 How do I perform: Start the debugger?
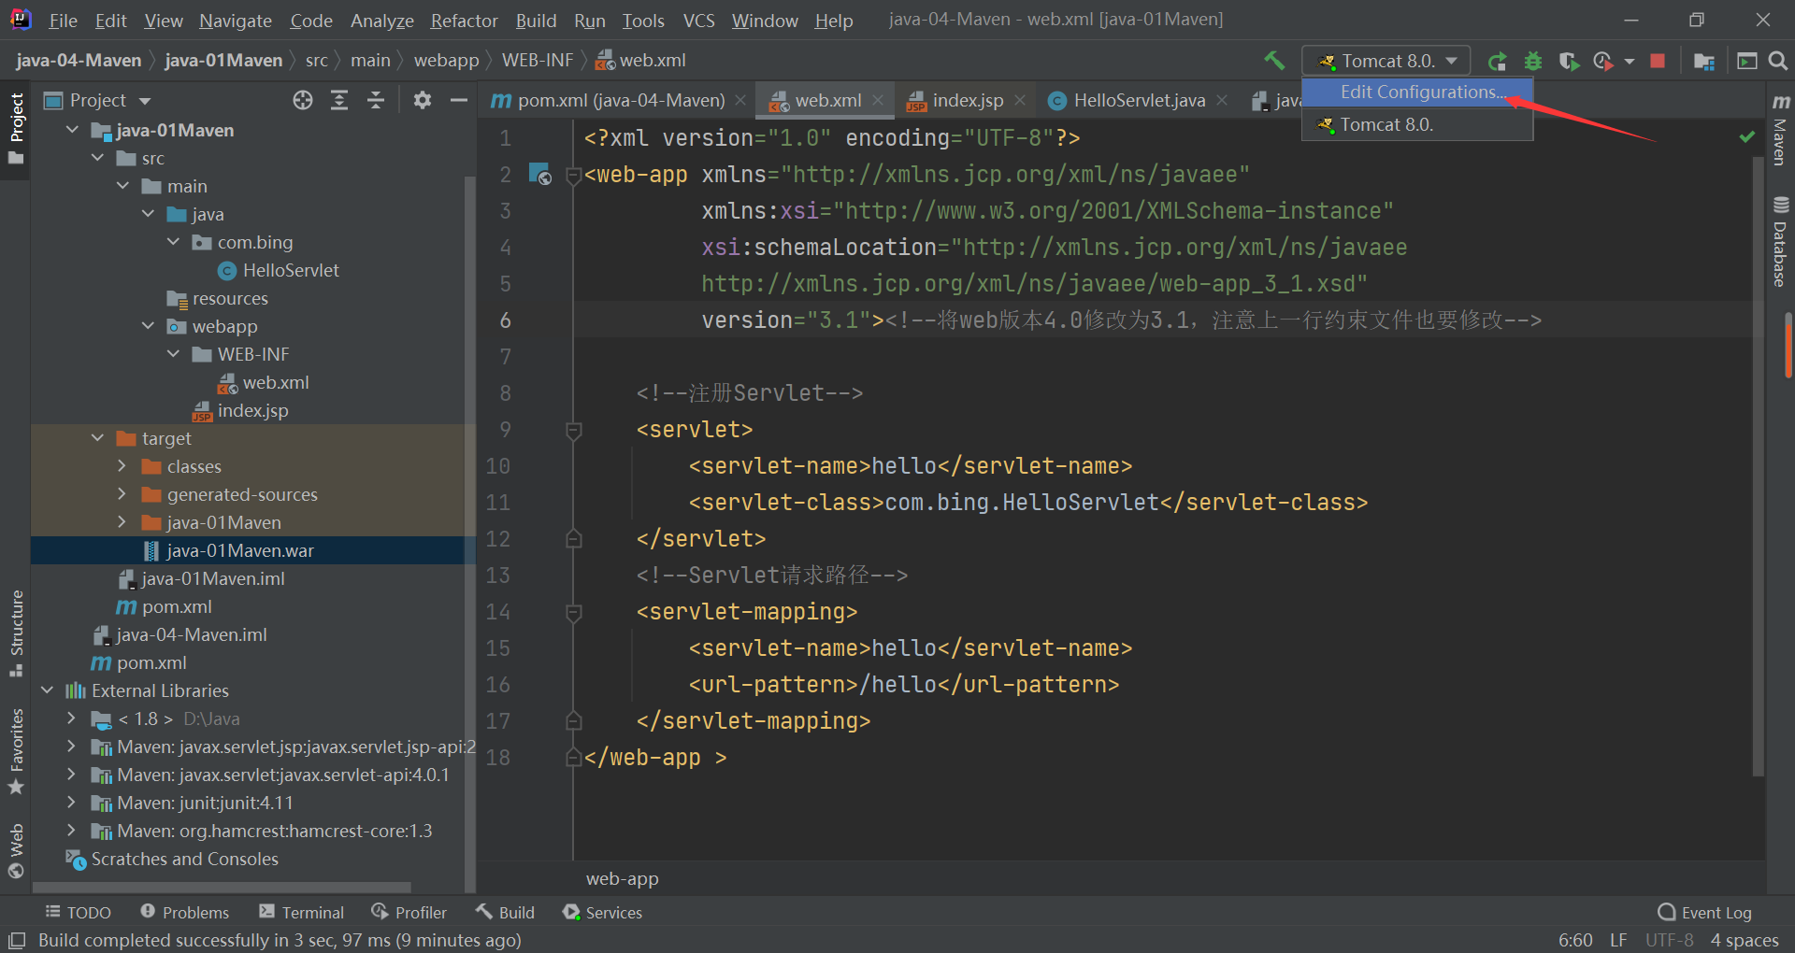click(1532, 60)
